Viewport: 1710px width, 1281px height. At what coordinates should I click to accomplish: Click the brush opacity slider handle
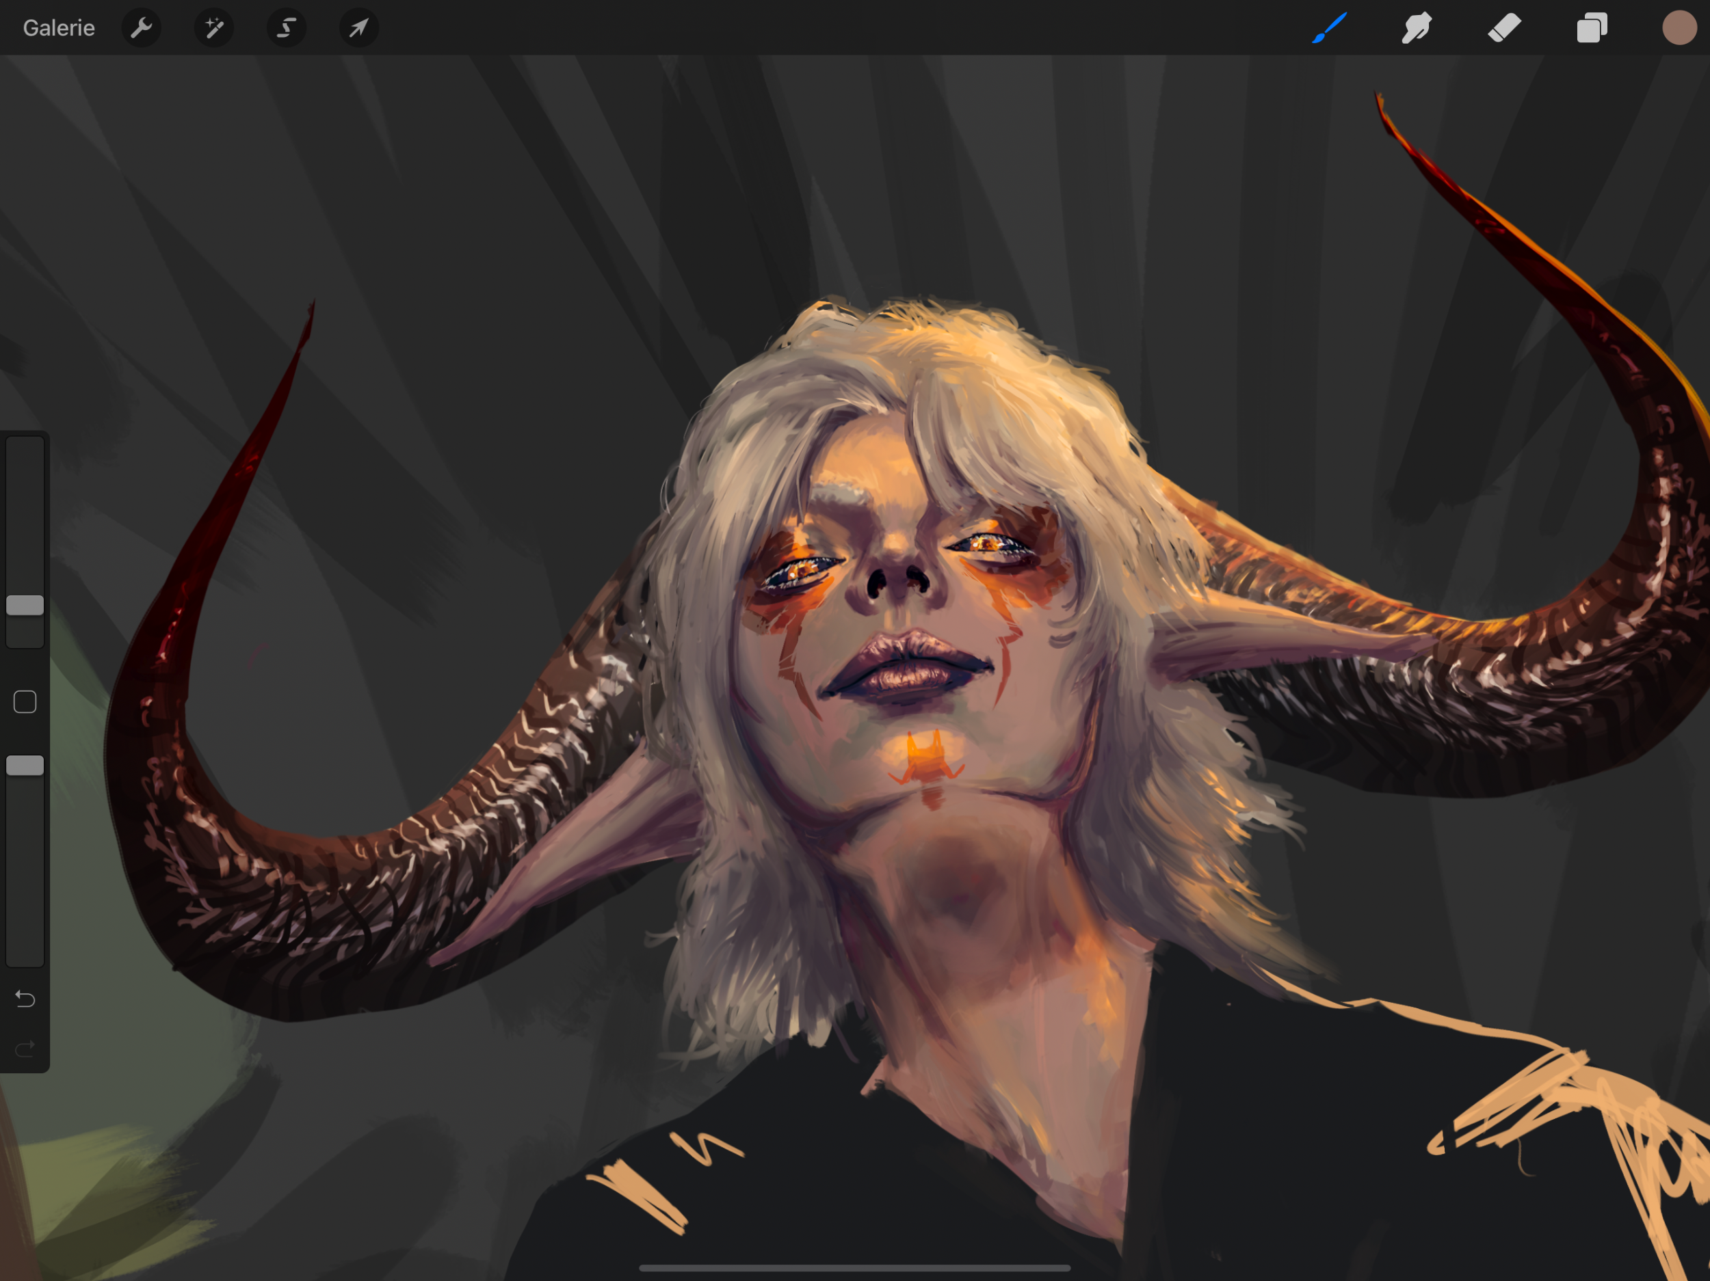point(25,766)
